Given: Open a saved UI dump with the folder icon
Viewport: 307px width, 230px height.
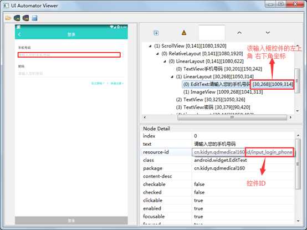Looking at the screenshot, I should pyautogui.click(x=8, y=18).
